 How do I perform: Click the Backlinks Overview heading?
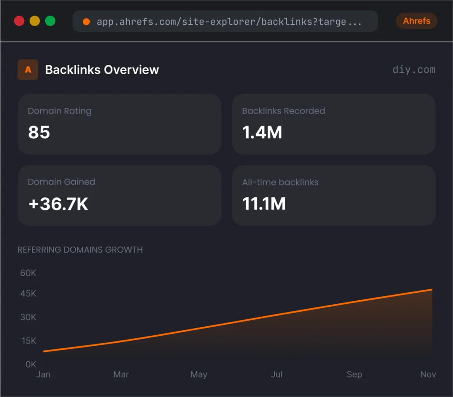pyautogui.click(x=102, y=70)
